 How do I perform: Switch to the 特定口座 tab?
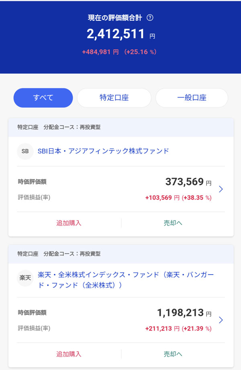point(114,98)
